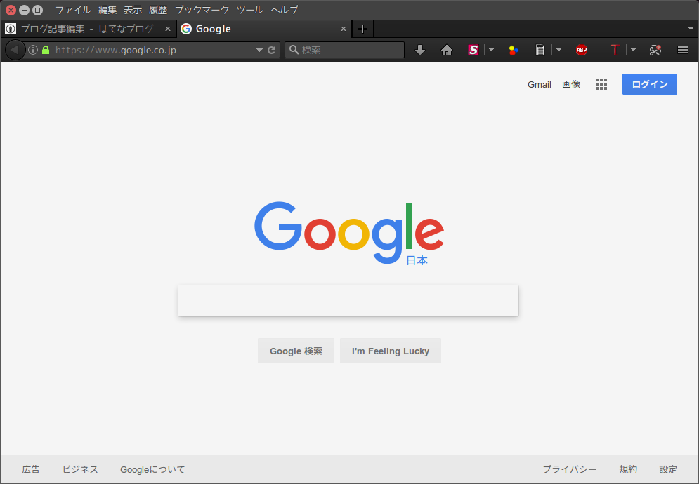Close the はてなブログ tab
Screen dimensions: 699x484
168,29
